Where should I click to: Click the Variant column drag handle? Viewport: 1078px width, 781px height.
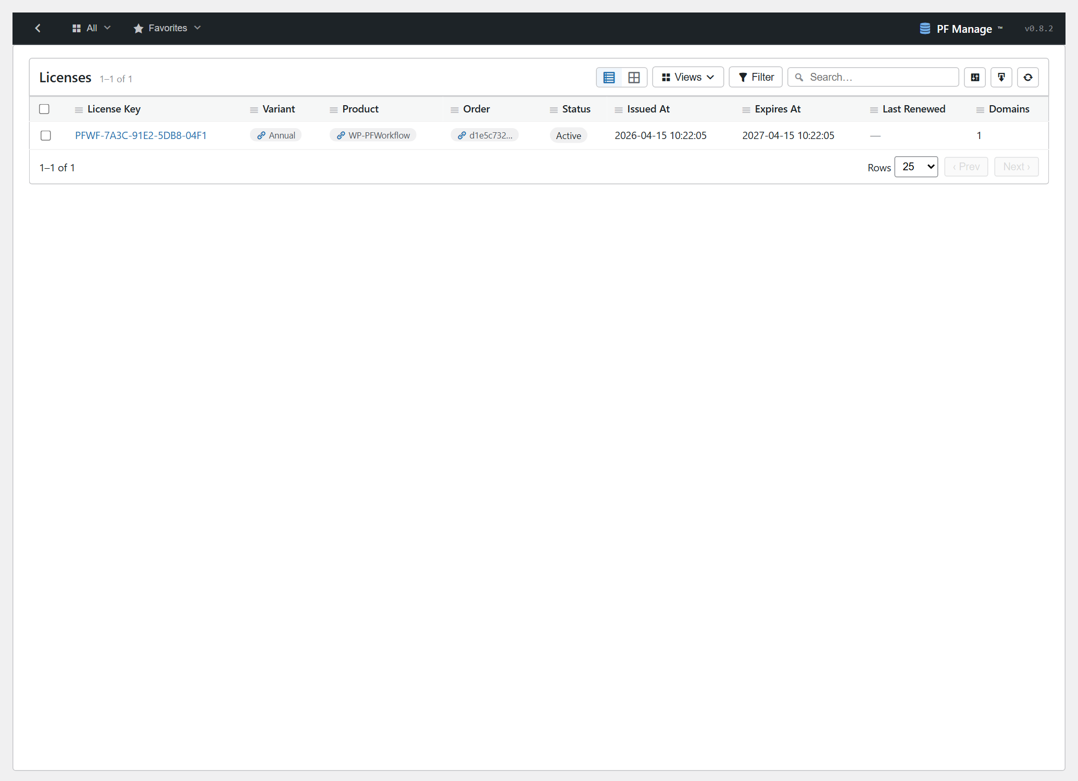[254, 110]
